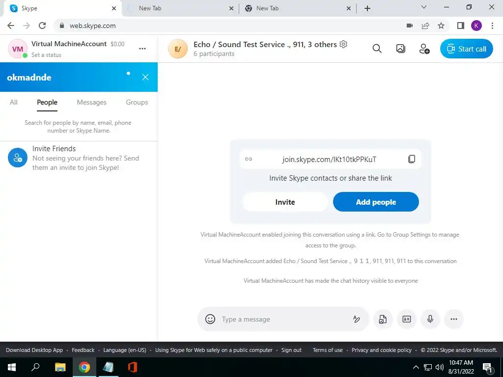Click camera permission icon in address bar
The image size is (503, 377).
point(410,26)
